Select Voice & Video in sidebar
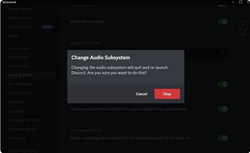Image resolution: width=250 pixels, height=153 pixels. point(30,75)
